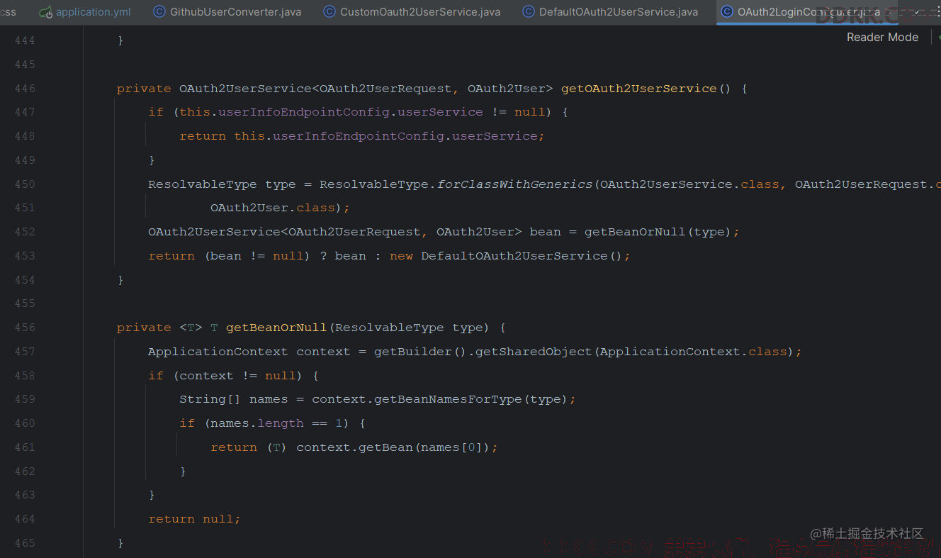Click line number 456 in the gutter
The width and height of the screenshot is (941, 558).
[25, 328]
